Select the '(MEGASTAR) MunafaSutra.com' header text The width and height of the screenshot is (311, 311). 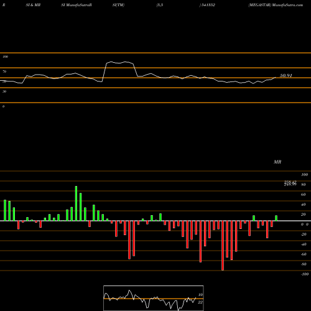click(x=276, y=5)
